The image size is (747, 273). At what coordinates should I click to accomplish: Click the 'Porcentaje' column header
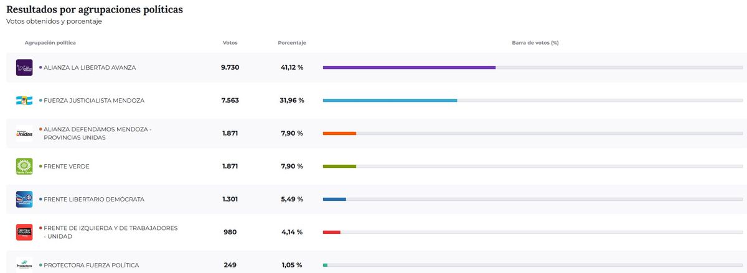291,42
